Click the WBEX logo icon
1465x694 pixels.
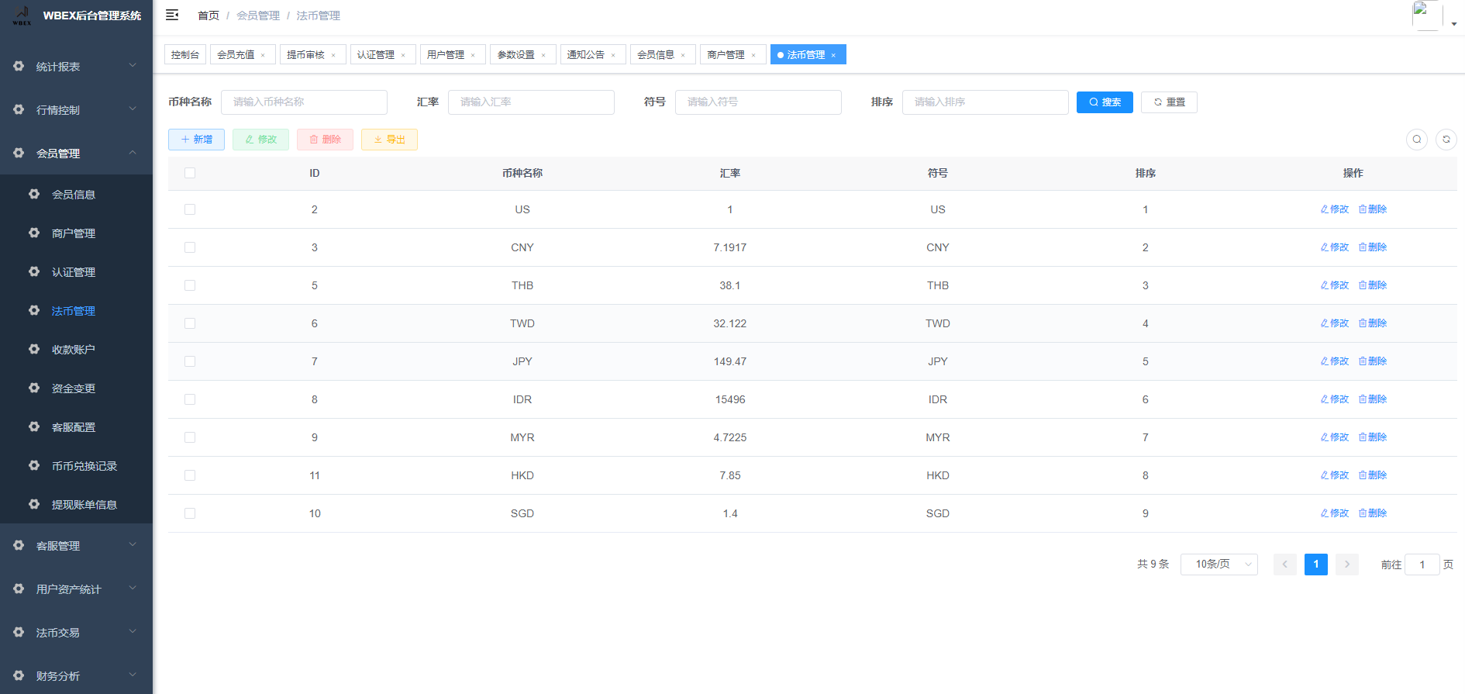22,16
